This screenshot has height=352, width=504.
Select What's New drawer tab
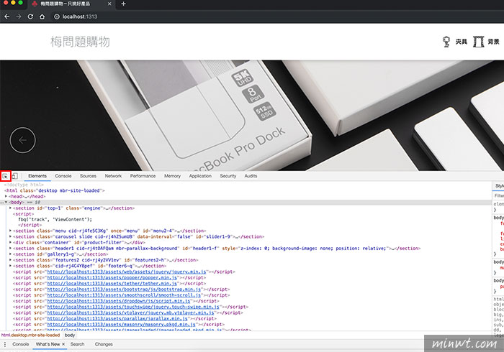pyautogui.click(x=48, y=344)
